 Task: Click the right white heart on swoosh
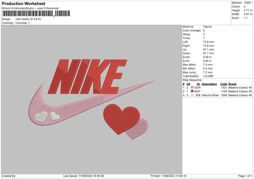[55, 115]
